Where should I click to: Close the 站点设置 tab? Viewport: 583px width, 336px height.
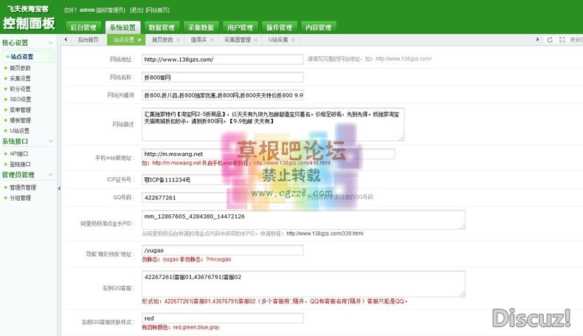(x=139, y=40)
